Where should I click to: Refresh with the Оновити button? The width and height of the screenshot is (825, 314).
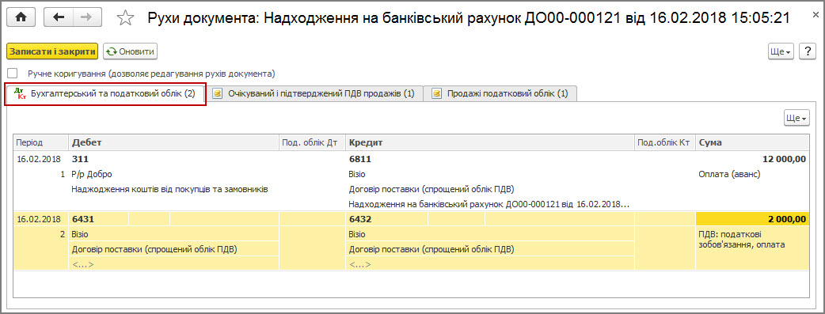131,51
